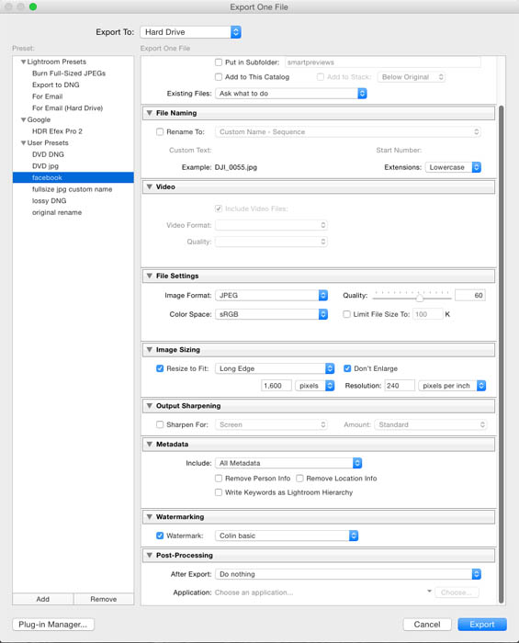
Task: Click the Remove preset button
Action: pyautogui.click(x=104, y=599)
